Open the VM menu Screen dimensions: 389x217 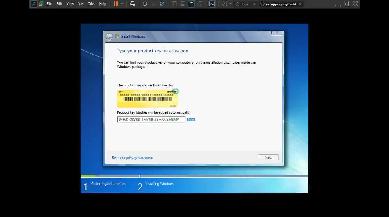pyautogui.click(x=81, y=4)
